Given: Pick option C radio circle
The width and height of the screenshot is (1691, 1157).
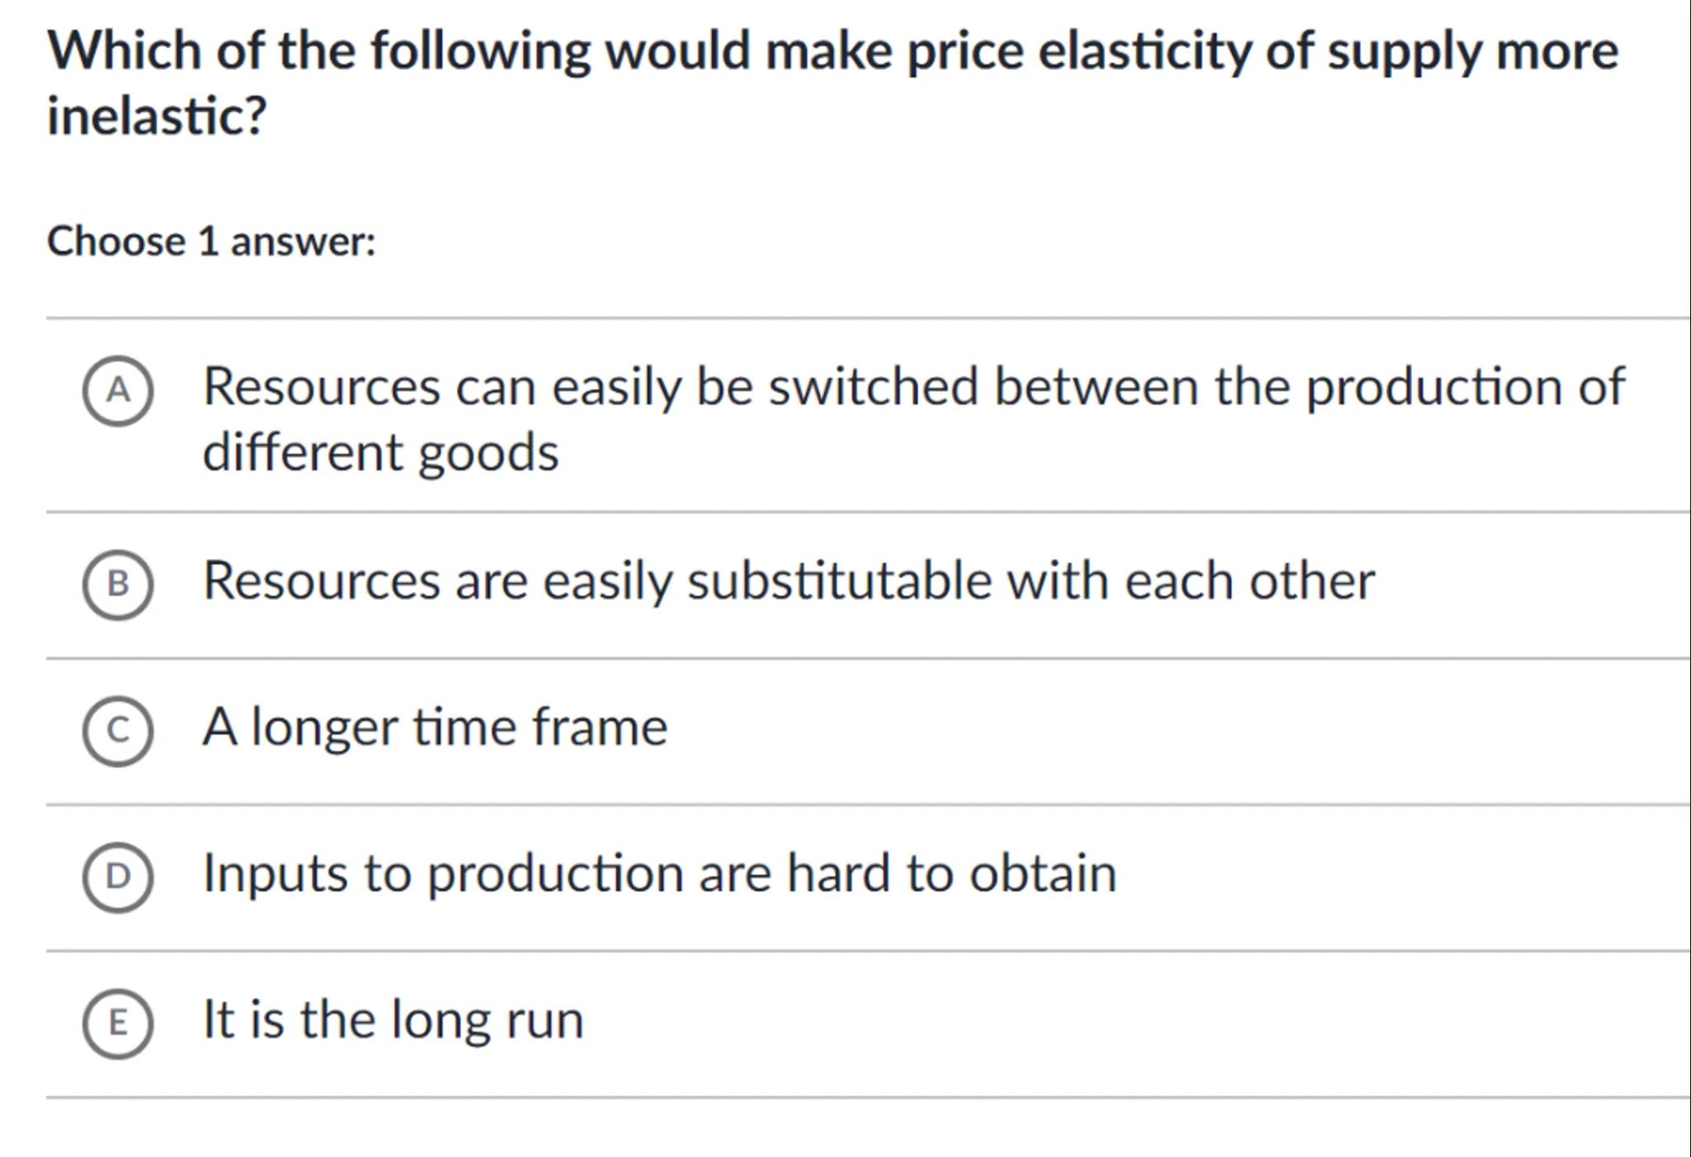Looking at the screenshot, I should click(x=118, y=731).
